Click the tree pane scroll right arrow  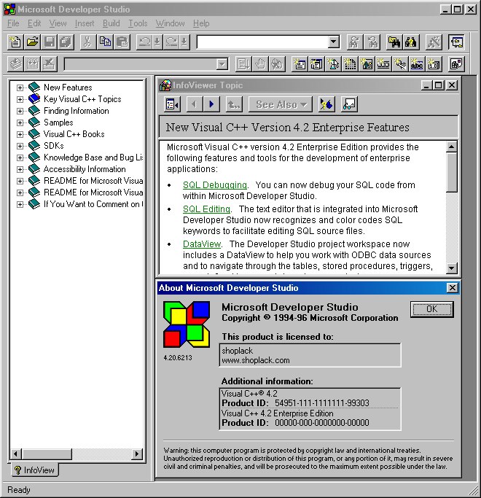coord(137,454)
